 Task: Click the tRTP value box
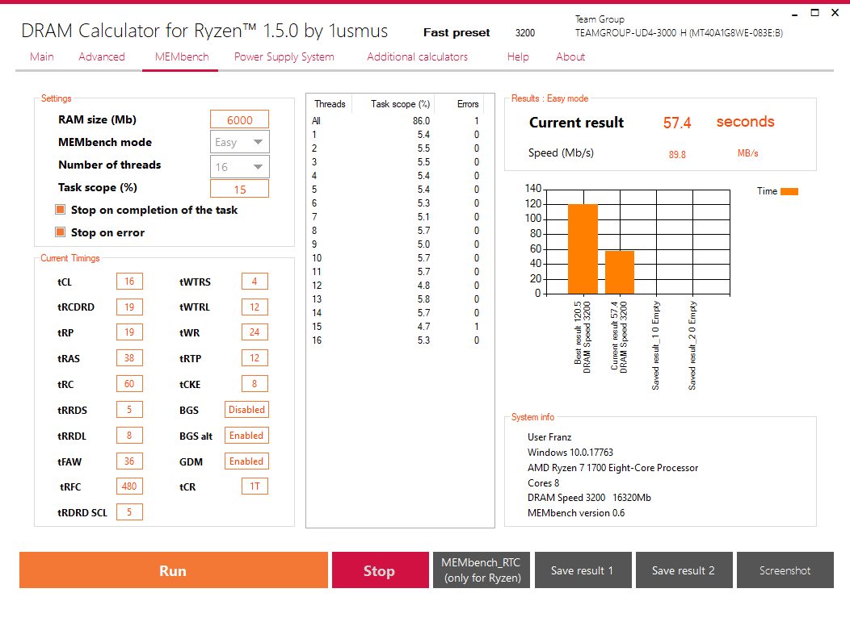255,358
